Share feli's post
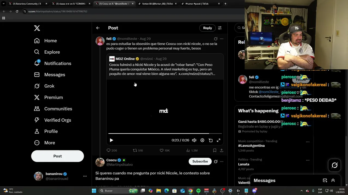This screenshot has height=195, width=348. 222,150
